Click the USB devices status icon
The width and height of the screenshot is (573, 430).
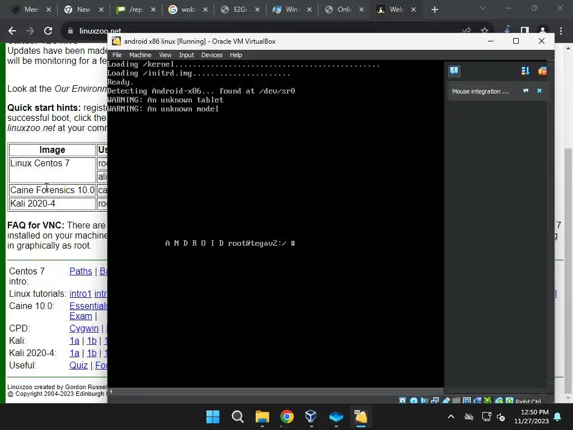tap(446, 401)
